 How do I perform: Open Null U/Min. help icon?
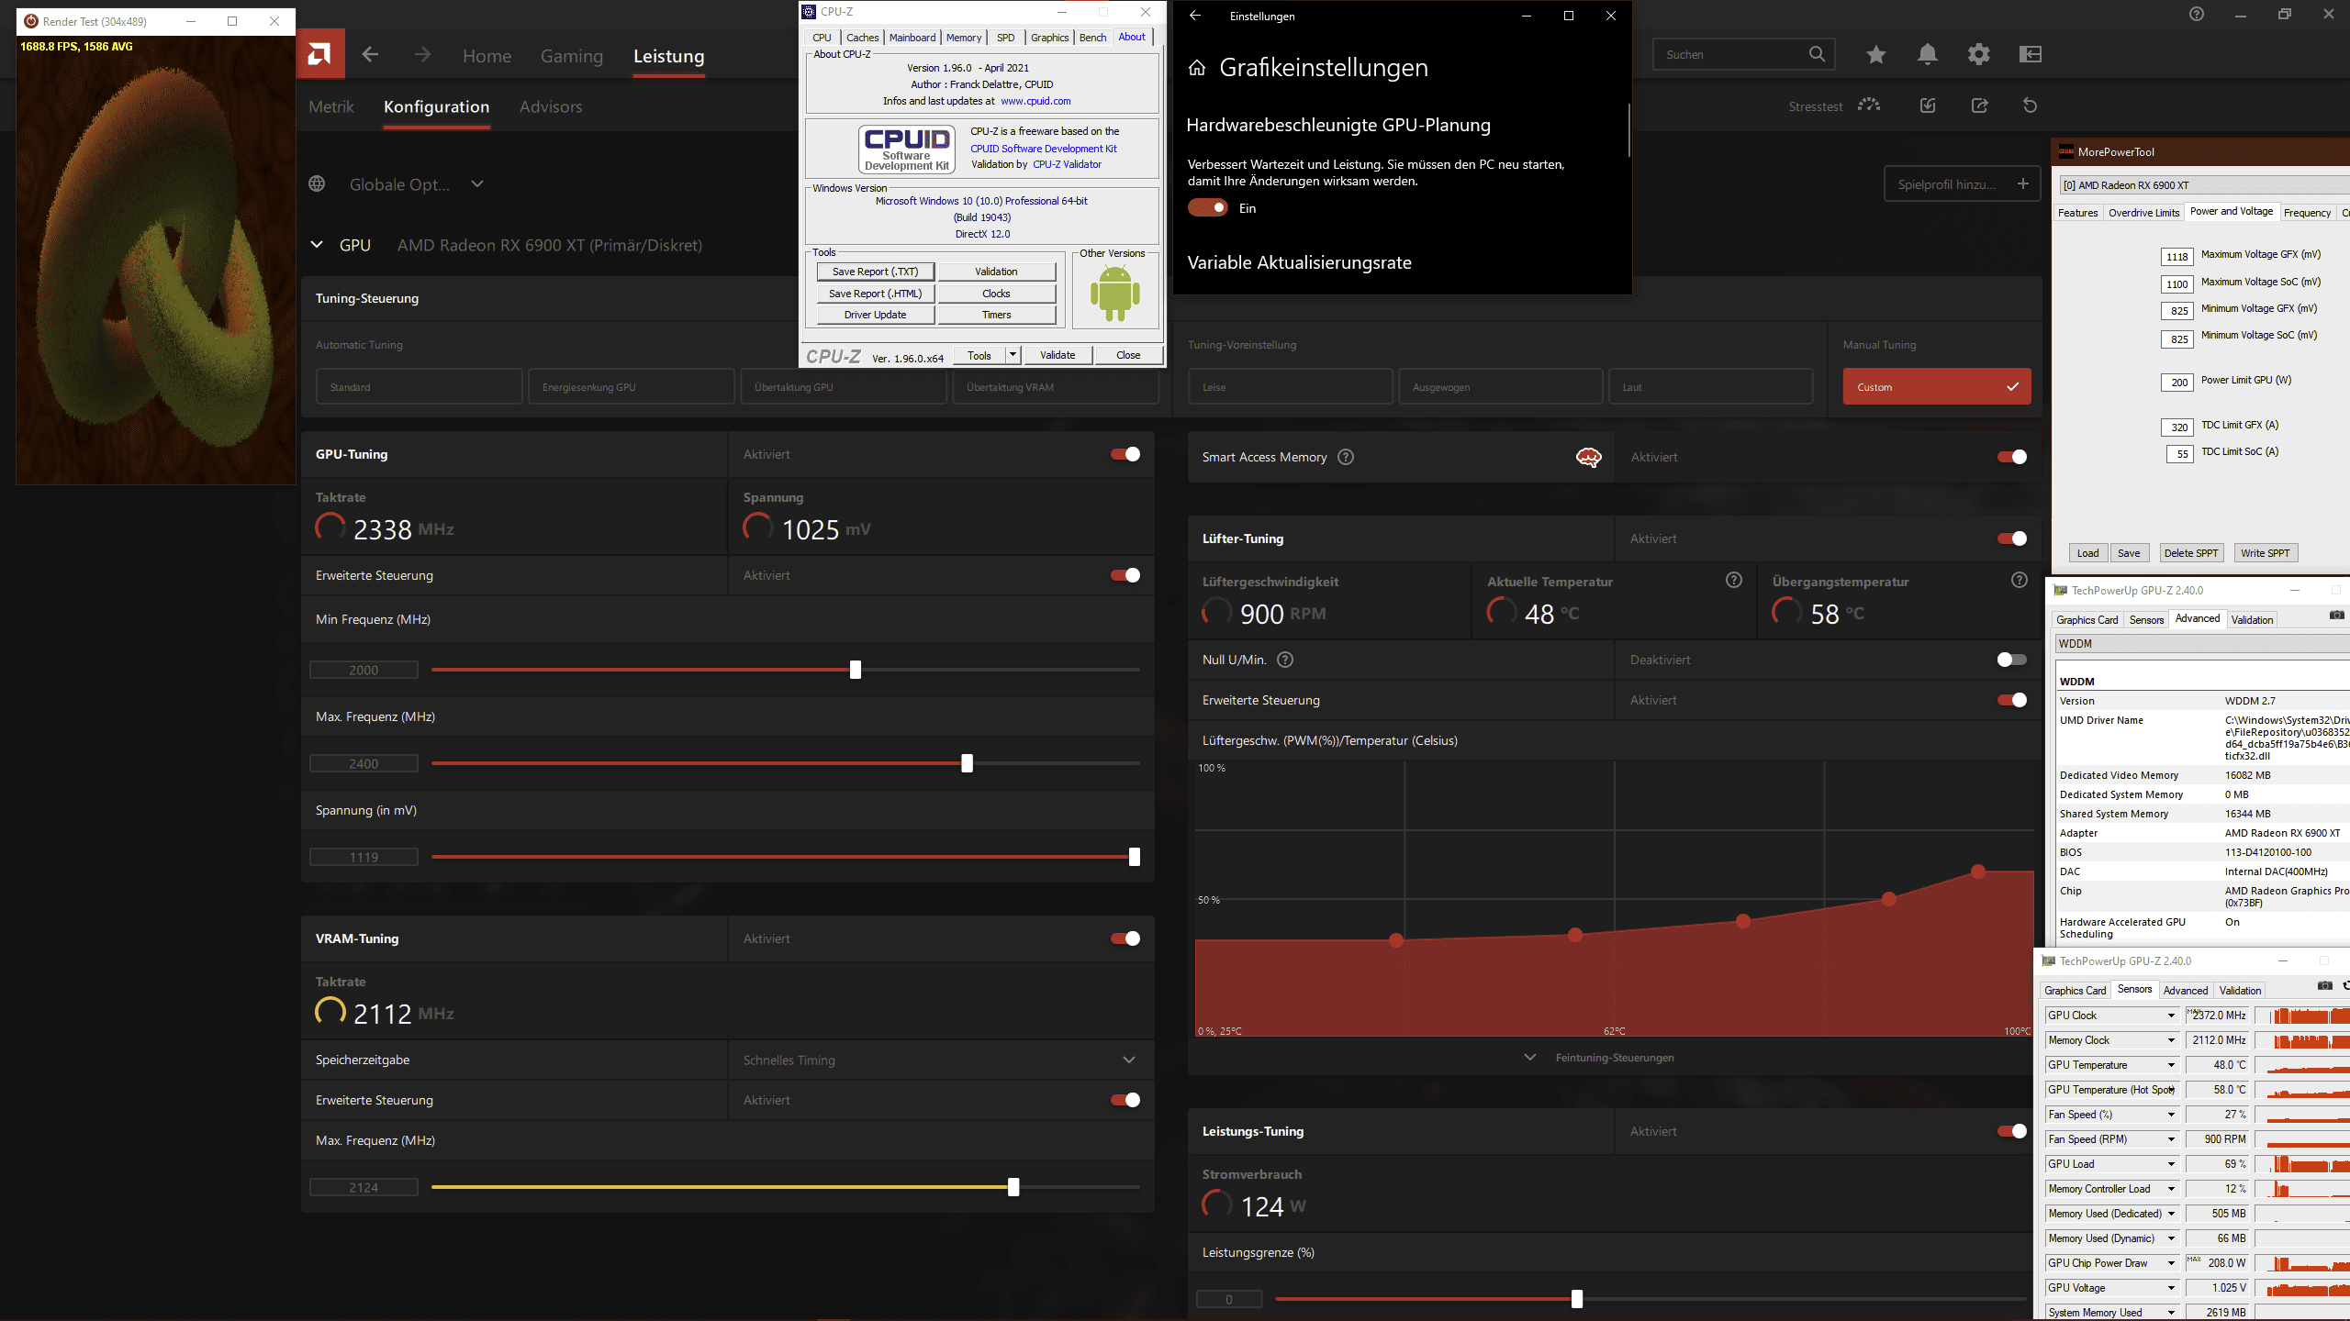point(1285,660)
